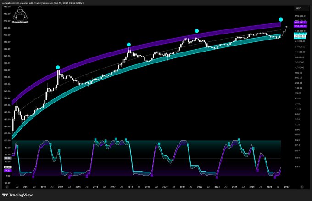Viewport: 312px width, 201px height.
Task: Click the '2020' label on the time axis
Action: point(165,187)
